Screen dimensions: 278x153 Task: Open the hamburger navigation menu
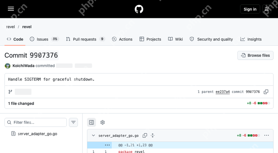(x=11, y=9)
